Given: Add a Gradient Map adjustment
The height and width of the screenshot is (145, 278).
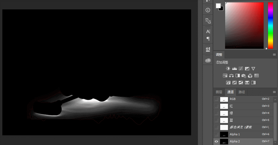Looking at the screenshot, I should [x=253, y=83].
